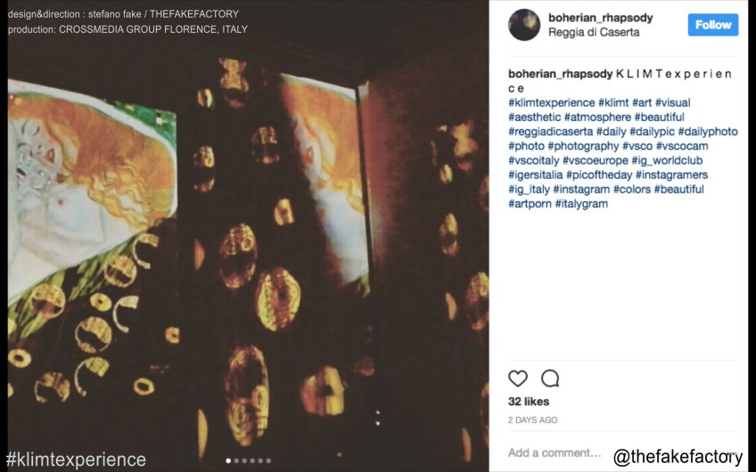
Task: Open boherian_rhapsody profile avatar
Action: [524, 25]
